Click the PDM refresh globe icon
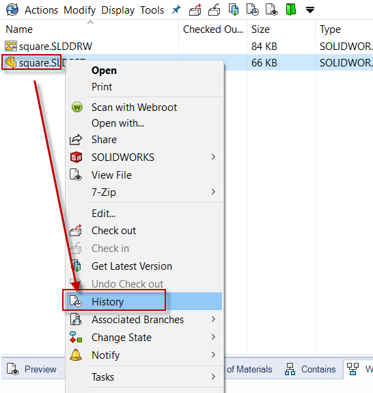 (12, 10)
